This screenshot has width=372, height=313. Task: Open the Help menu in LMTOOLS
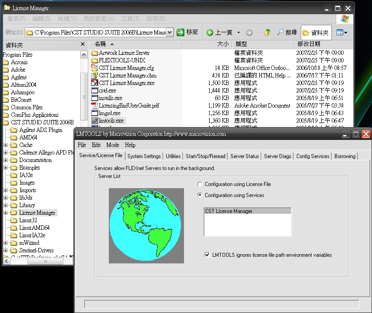(130, 145)
